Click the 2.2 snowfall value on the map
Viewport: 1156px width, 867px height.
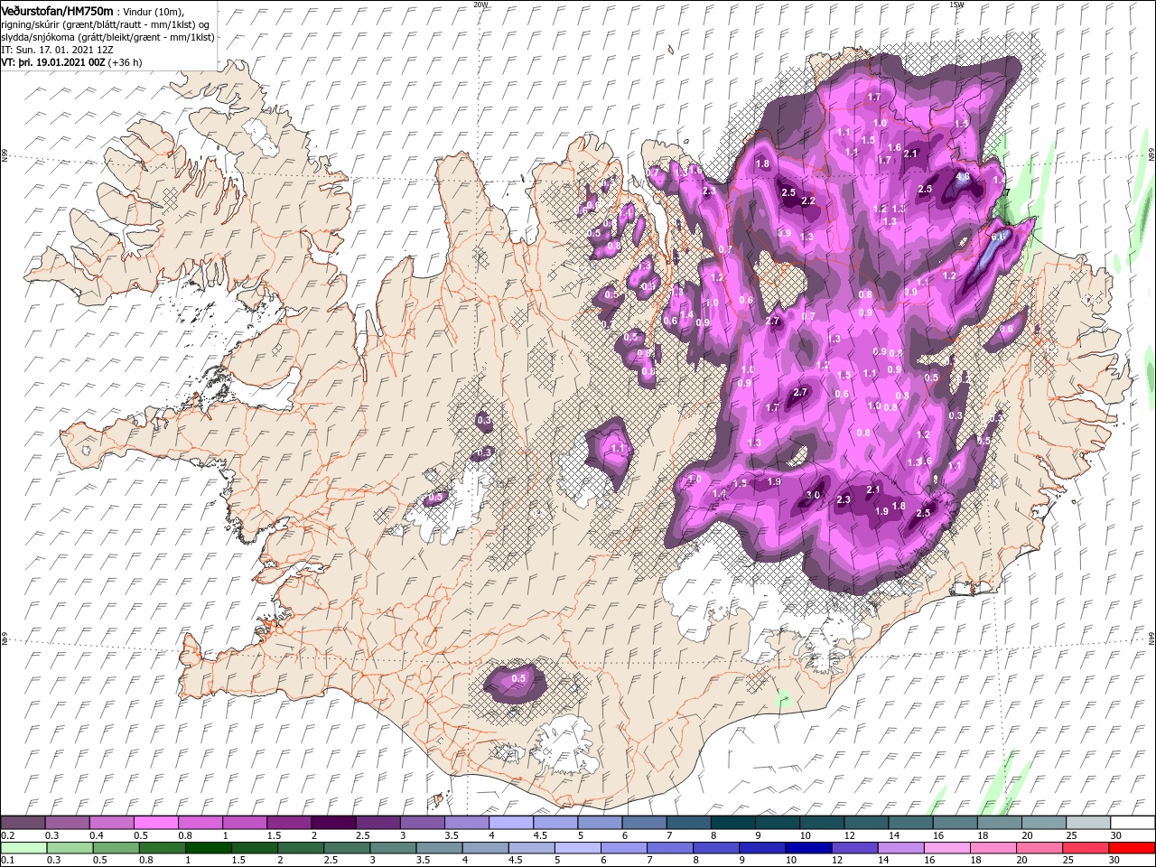(x=808, y=200)
